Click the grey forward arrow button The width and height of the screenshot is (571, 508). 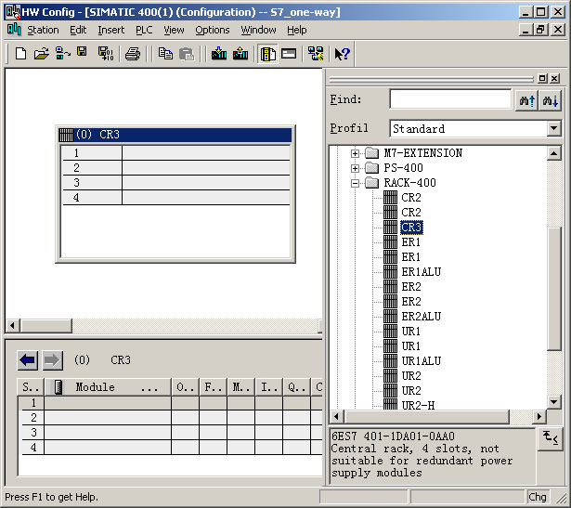(52, 360)
